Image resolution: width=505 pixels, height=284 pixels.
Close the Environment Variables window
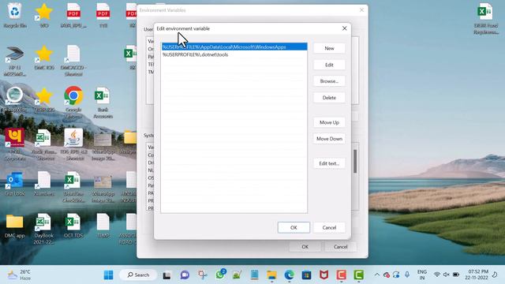coord(361,10)
